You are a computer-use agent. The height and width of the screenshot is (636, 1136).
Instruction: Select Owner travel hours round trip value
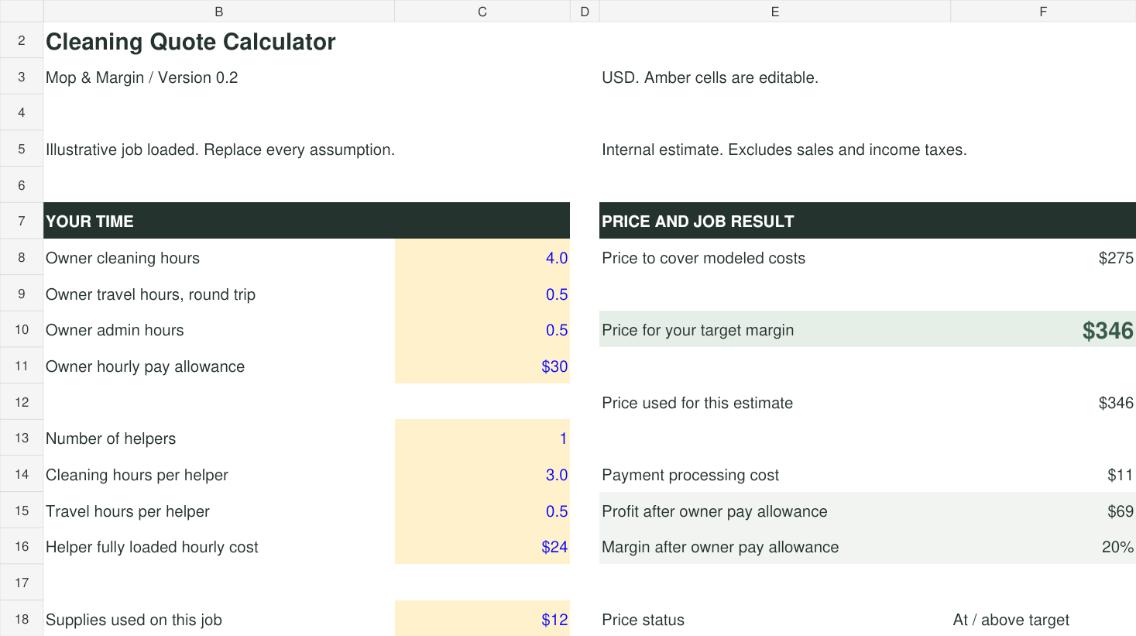pyautogui.click(x=482, y=294)
